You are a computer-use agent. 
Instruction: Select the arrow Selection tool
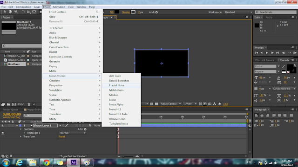pos(5,12)
